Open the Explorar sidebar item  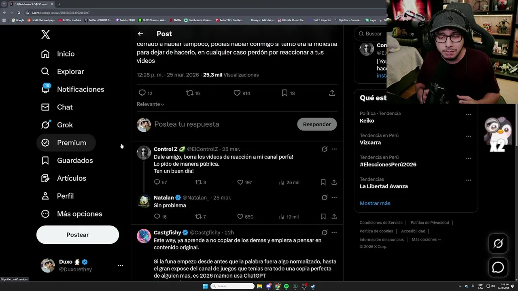[x=62, y=72]
